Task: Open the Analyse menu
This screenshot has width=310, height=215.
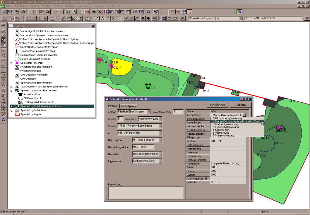Action: 70,6
